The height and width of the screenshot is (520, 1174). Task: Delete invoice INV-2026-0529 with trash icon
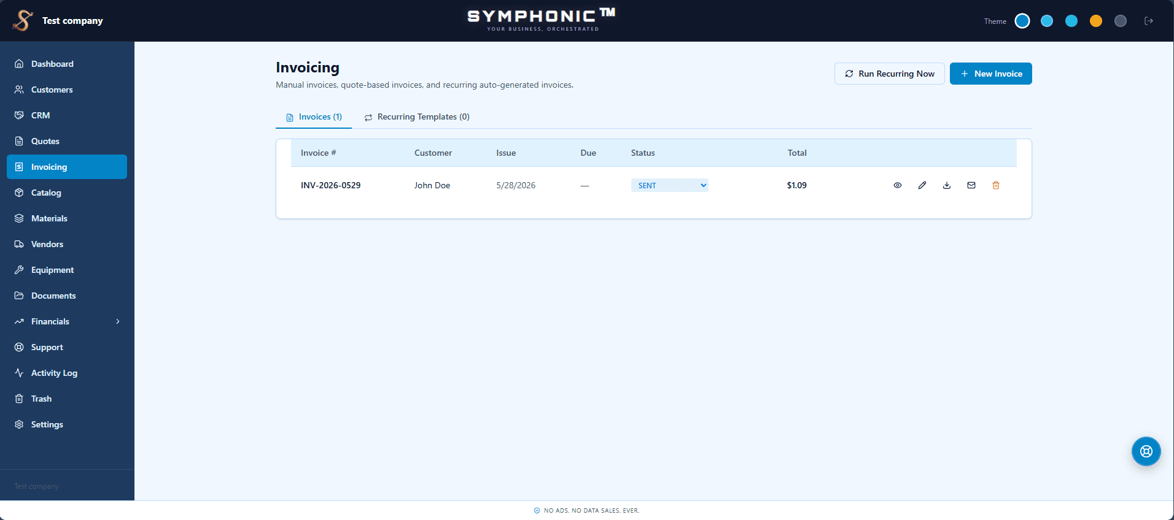click(996, 185)
